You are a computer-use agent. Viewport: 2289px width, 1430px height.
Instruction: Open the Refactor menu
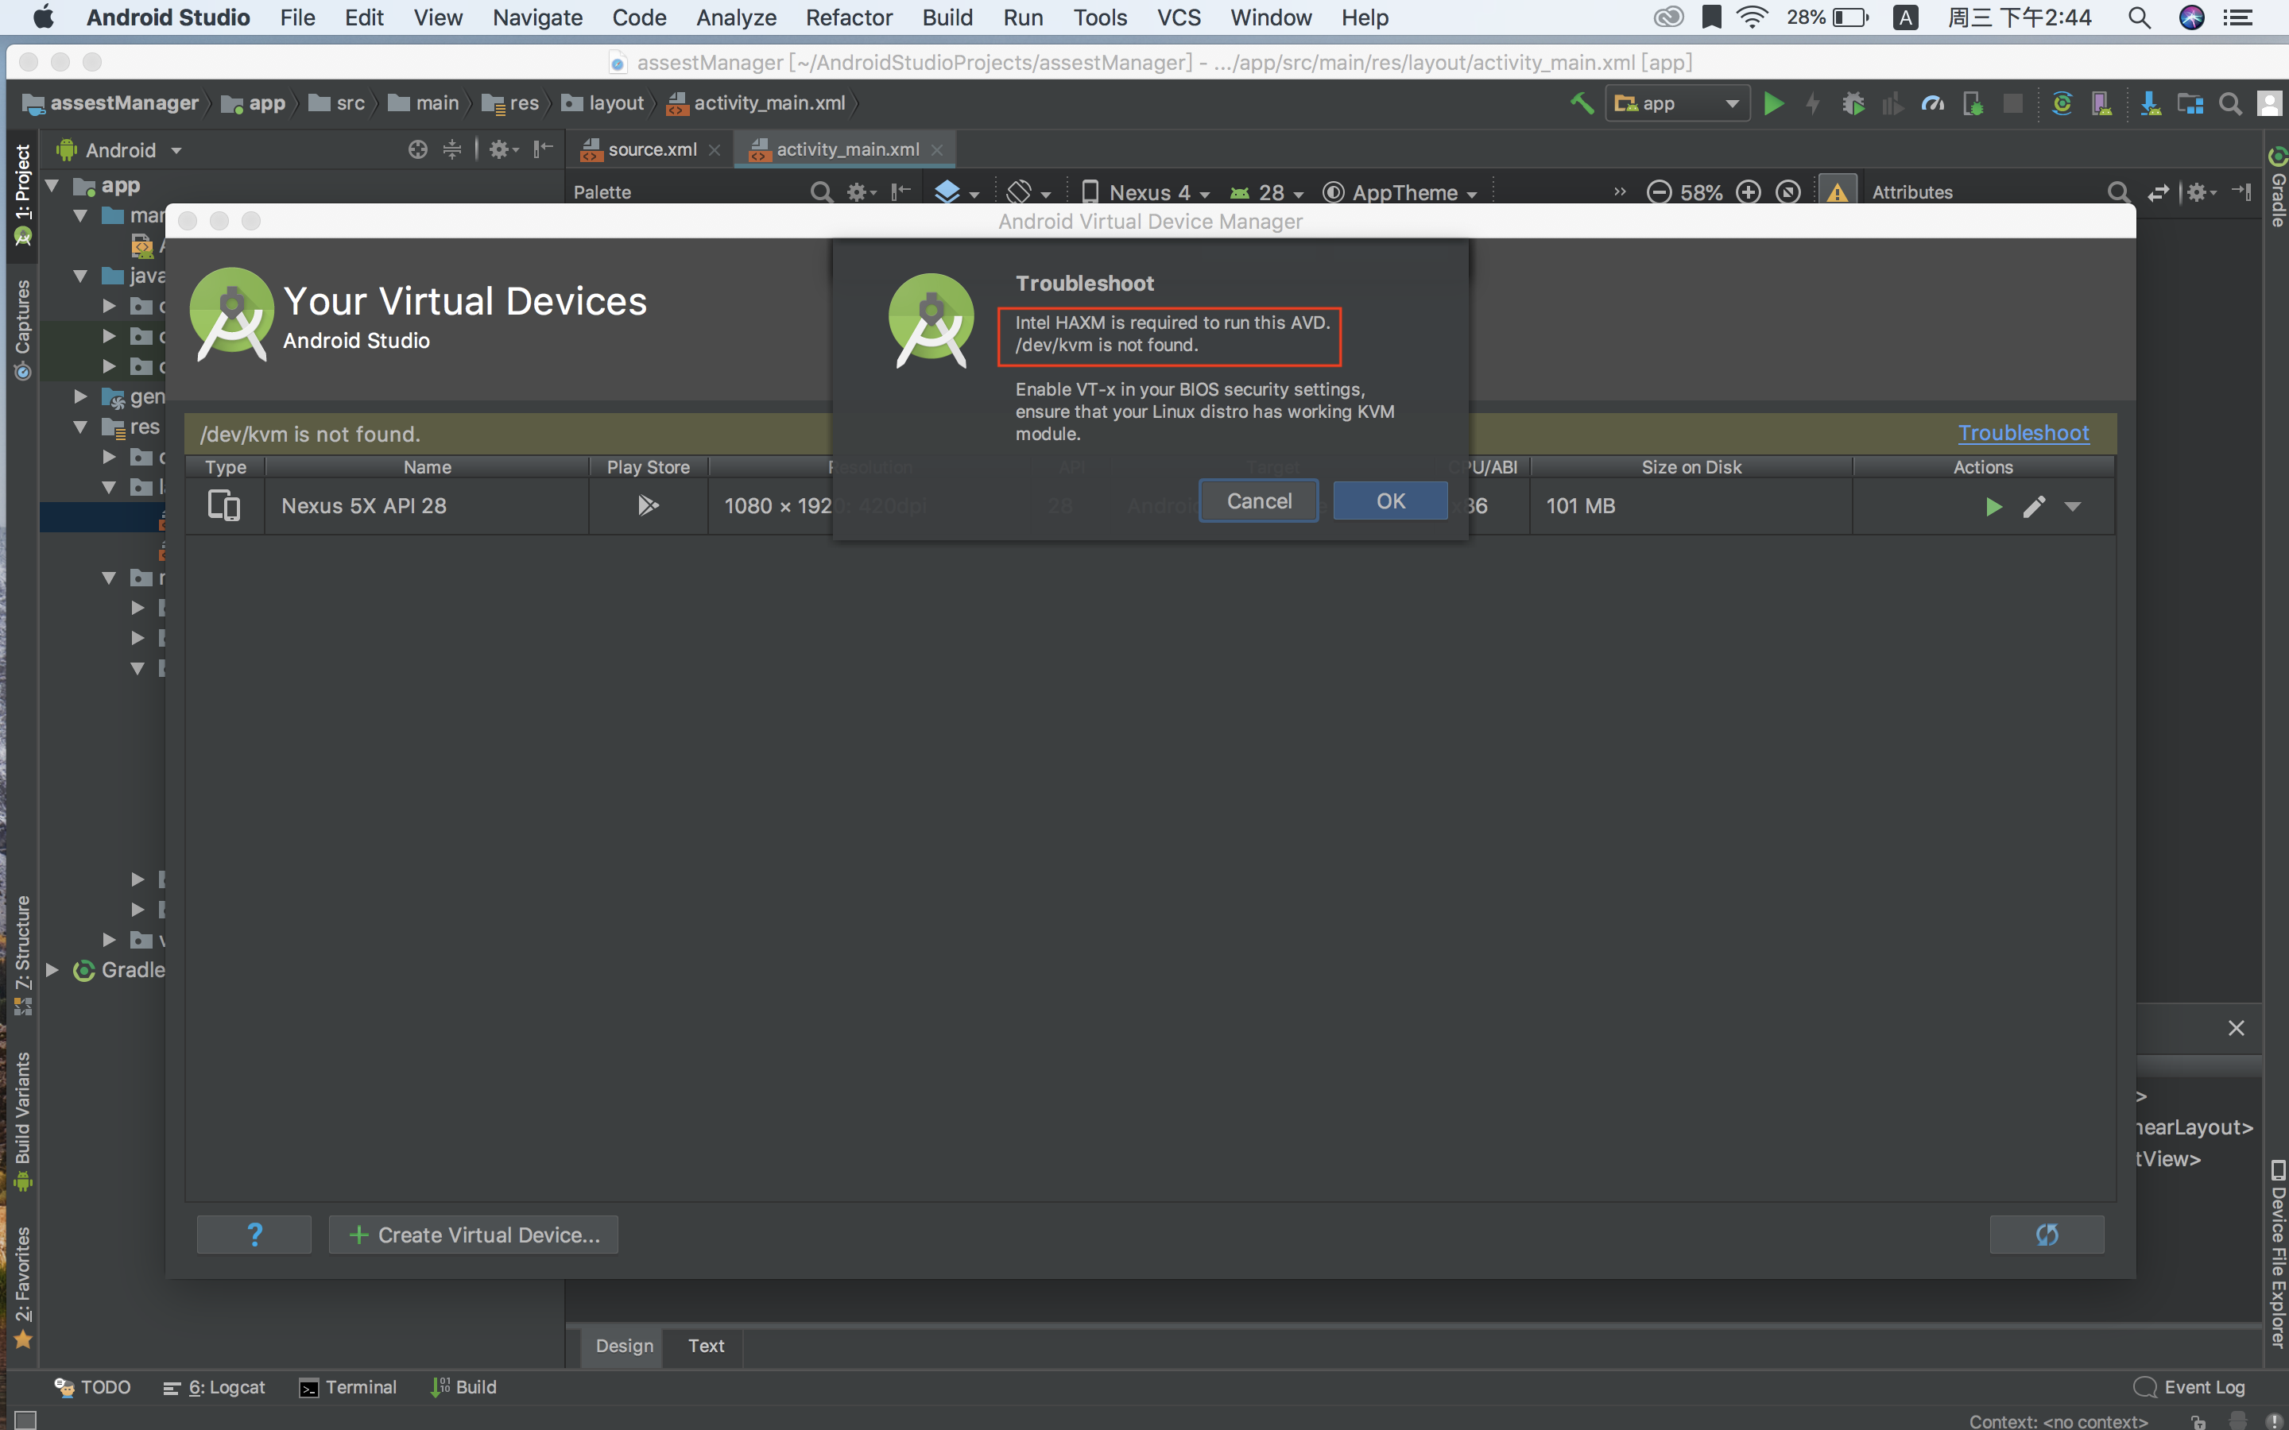849,17
